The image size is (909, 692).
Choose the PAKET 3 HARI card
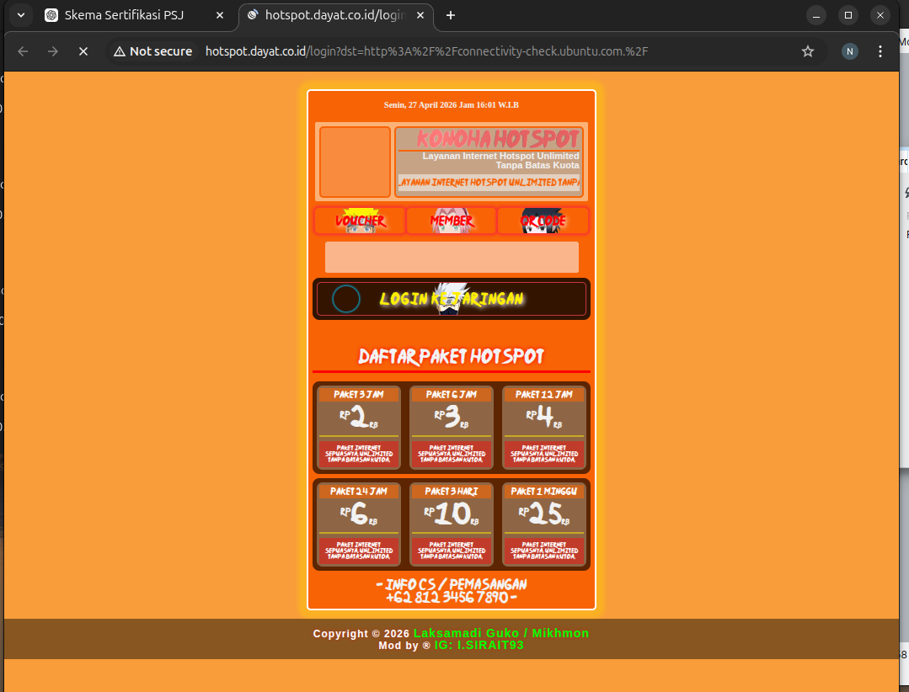coord(452,524)
